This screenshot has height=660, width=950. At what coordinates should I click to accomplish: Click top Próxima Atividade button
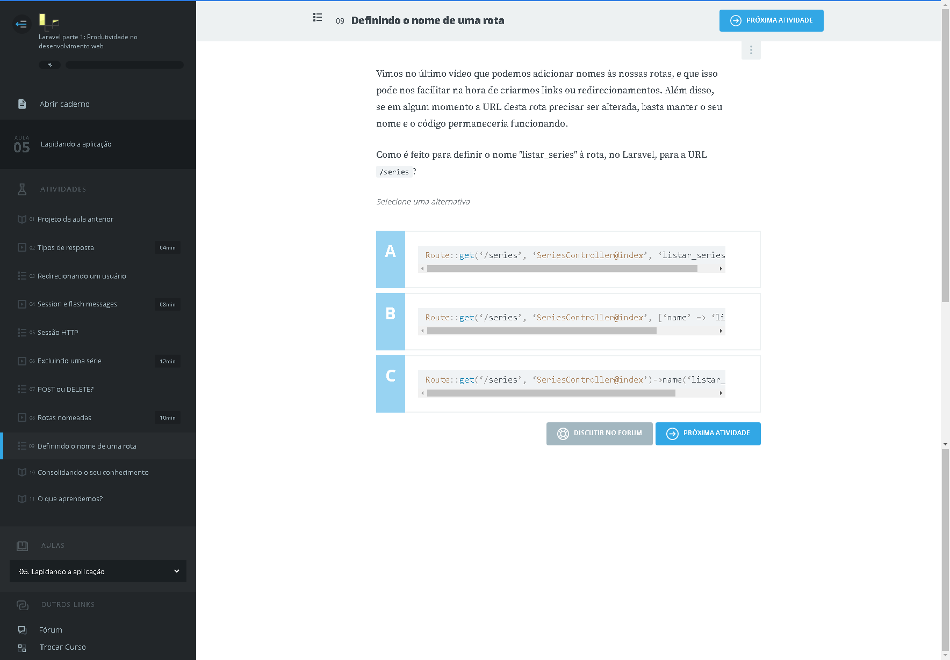pos(771,21)
